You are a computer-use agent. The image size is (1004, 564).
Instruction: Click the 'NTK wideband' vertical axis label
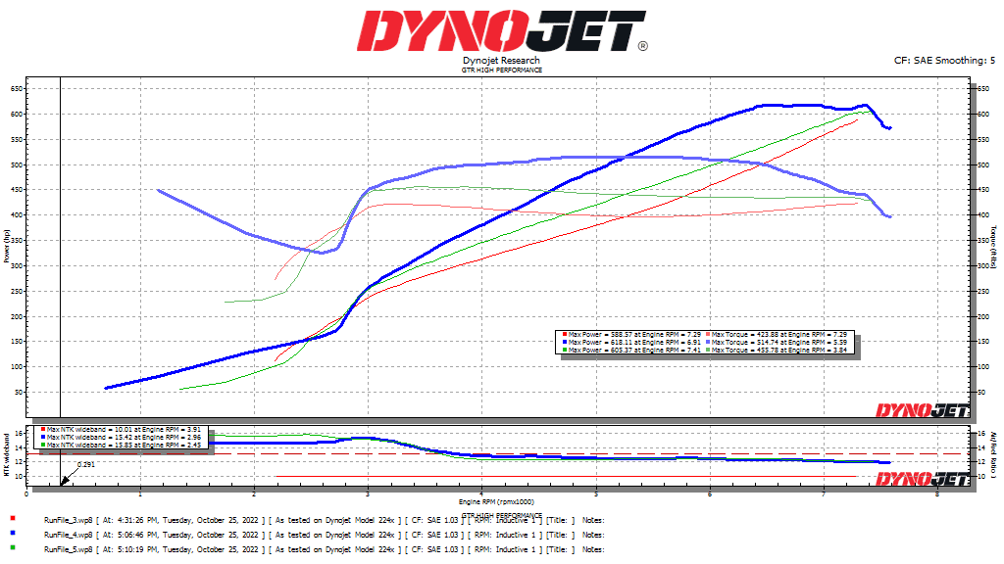pos(7,454)
